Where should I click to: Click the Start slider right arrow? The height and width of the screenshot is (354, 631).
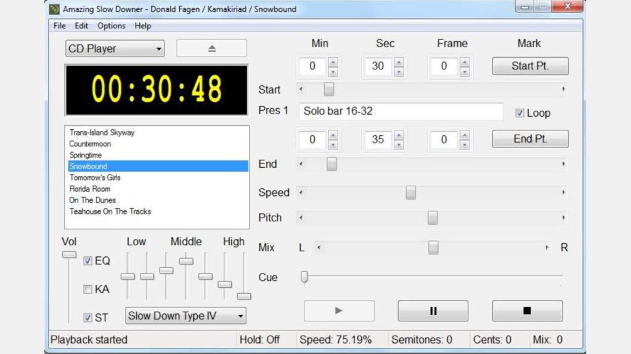click(563, 89)
